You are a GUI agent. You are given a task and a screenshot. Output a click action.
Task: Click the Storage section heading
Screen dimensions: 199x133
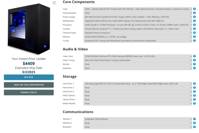(70, 76)
